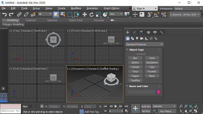Image resolution: width=203 pixels, height=114 pixels.
Task: Open the Standard Primitives dropdown
Action: 144,44
